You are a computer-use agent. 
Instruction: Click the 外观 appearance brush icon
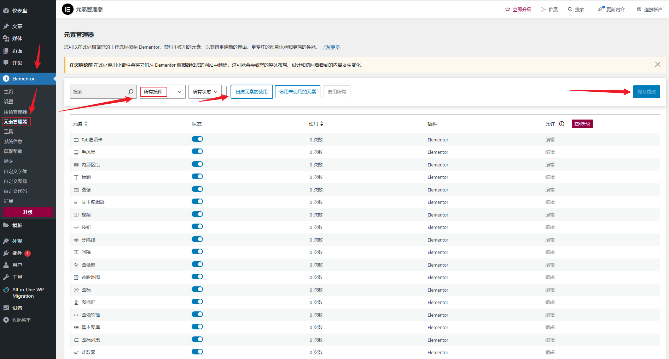pyautogui.click(x=6, y=241)
